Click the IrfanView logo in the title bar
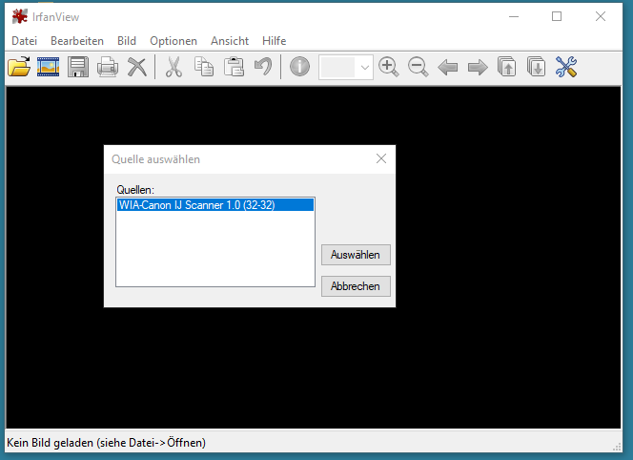The height and width of the screenshot is (460, 633). point(20,16)
